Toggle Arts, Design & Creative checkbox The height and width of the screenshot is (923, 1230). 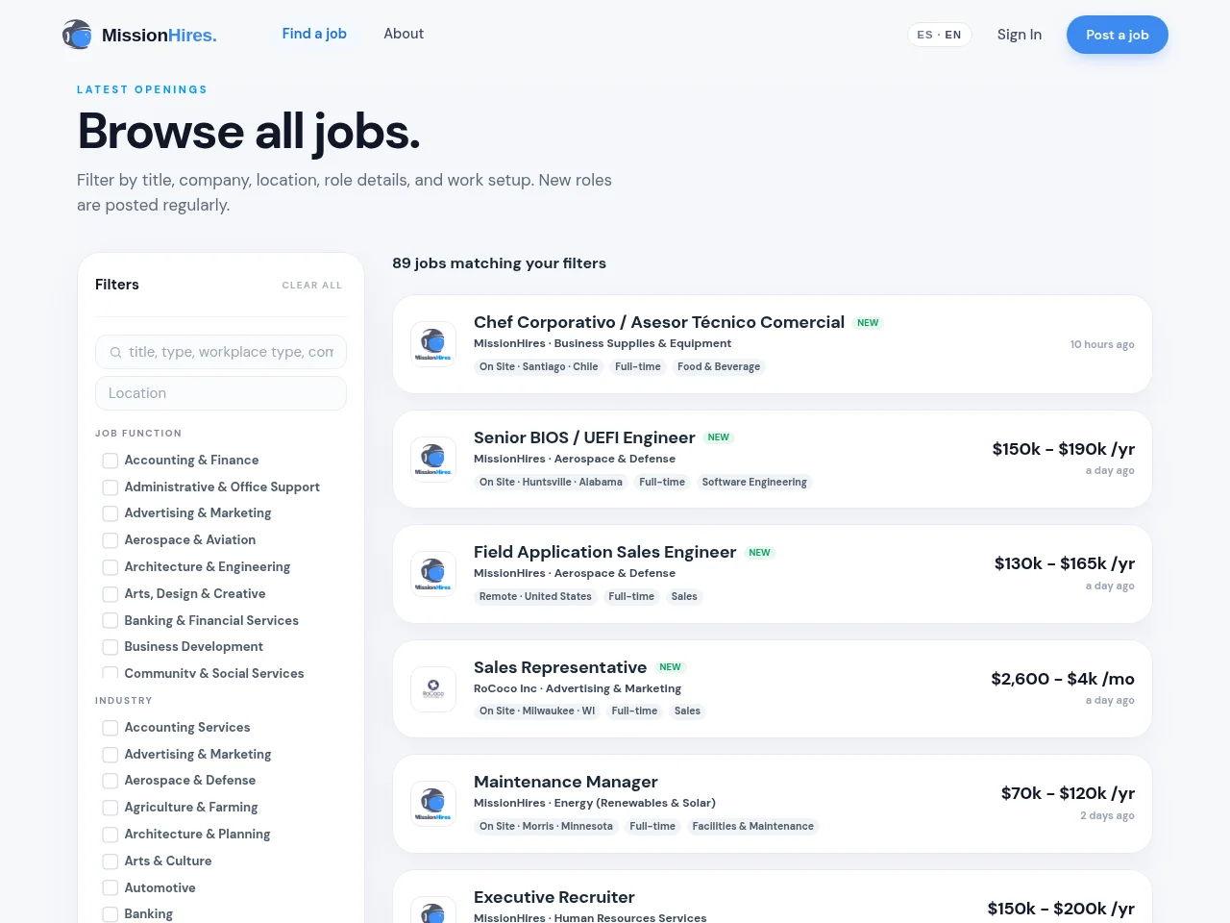tap(111, 594)
